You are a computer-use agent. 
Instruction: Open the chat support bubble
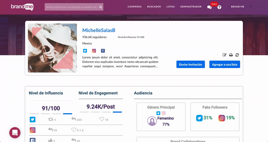(x=15, y=133)
